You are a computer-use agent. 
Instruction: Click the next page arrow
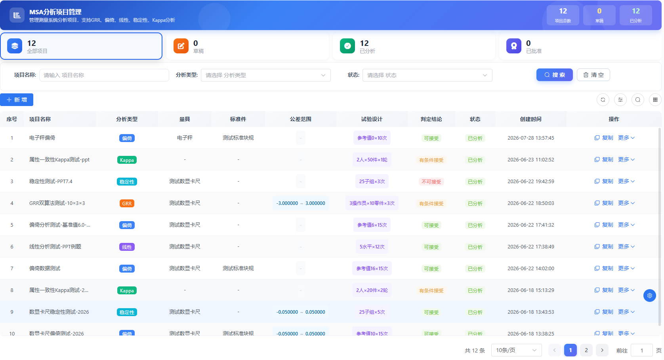[602, 350]
